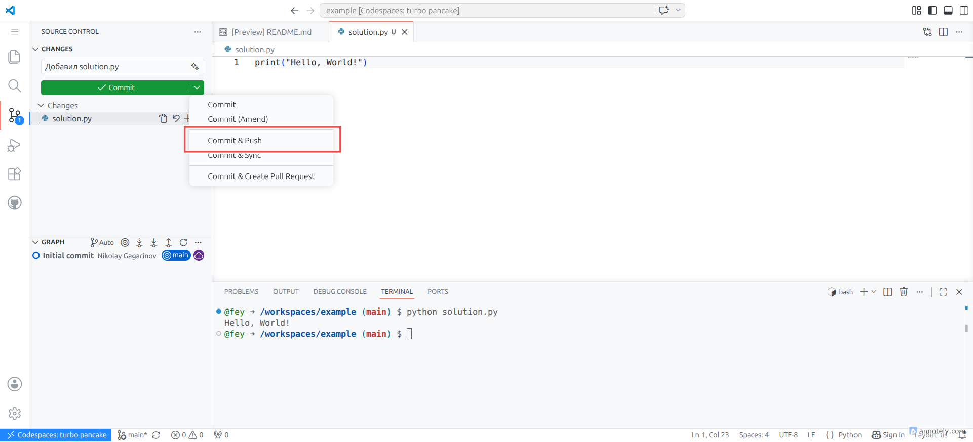Click the green Commit button
973x442 pixels.
point(115,87)
